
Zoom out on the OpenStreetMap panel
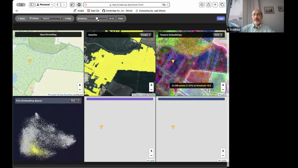tap(80, 90)
